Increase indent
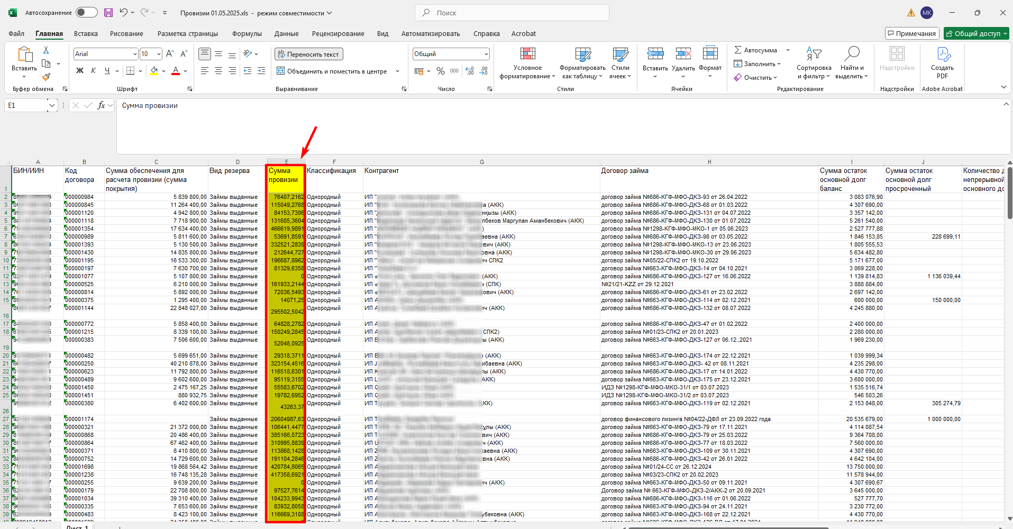 (261, 71)
